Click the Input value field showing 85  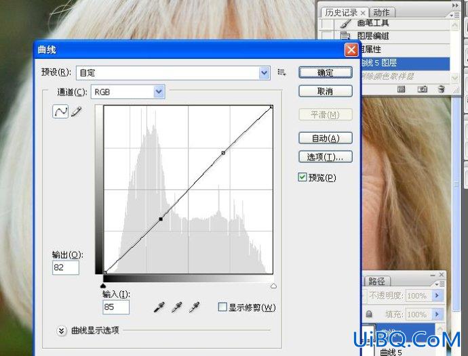[x=116, y=307]
